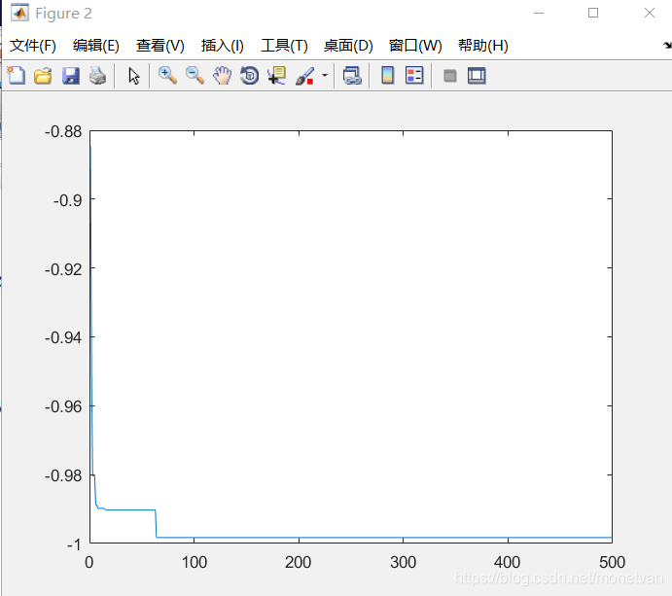Activate the Zoom Out magnifier tool
The image size is (672, 596).
click(195, 76)
